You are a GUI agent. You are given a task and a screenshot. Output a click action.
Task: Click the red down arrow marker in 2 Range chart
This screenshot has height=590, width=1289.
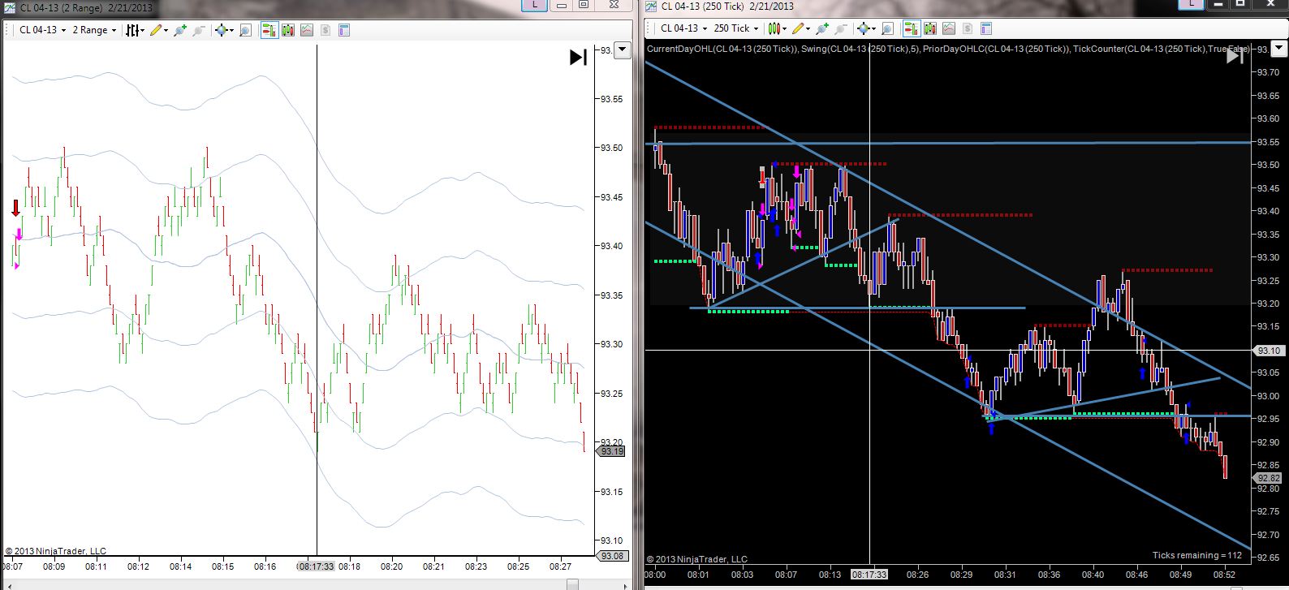[x=15, y=209]
